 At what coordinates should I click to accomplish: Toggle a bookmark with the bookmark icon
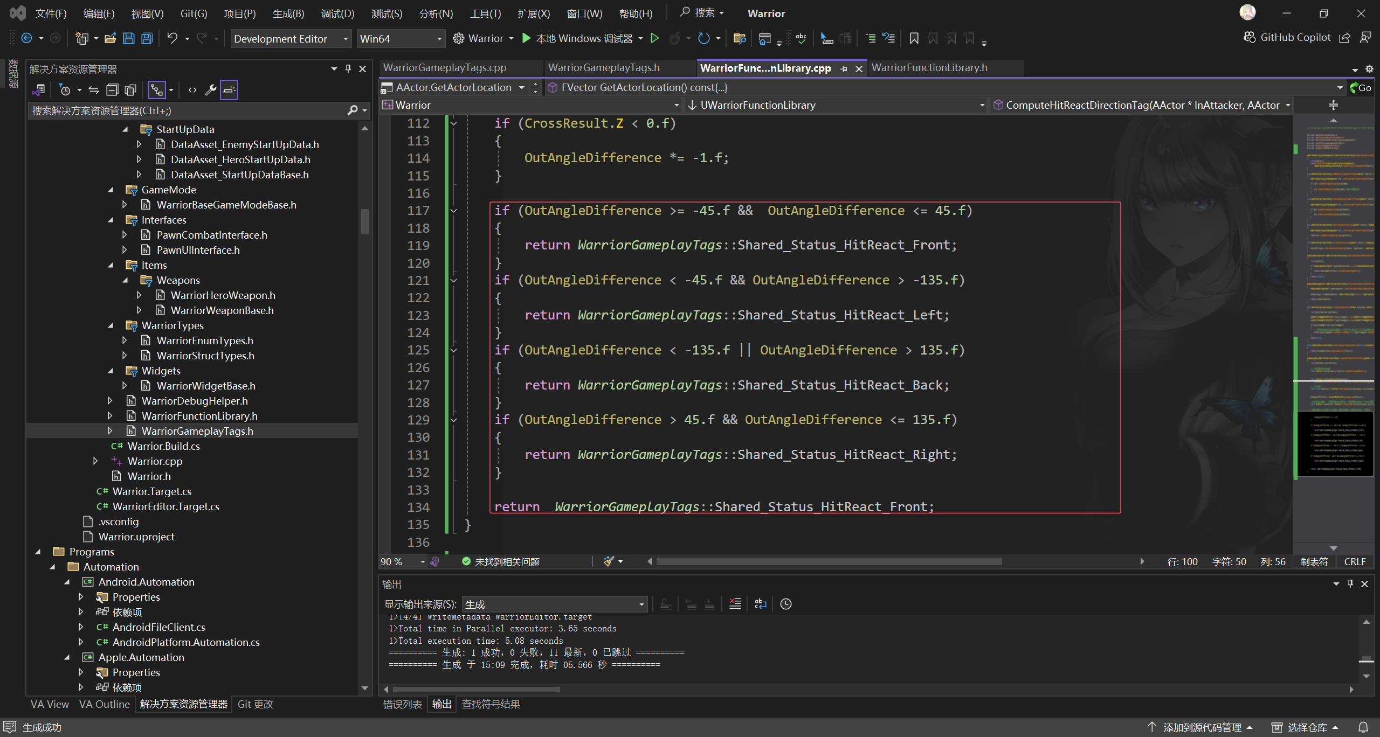coord(913,38)
